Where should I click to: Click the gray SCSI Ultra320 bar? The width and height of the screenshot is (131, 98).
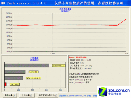click(x=27, y=66)
